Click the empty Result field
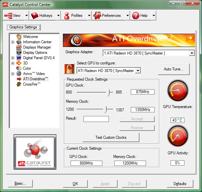 click(96, 119)
